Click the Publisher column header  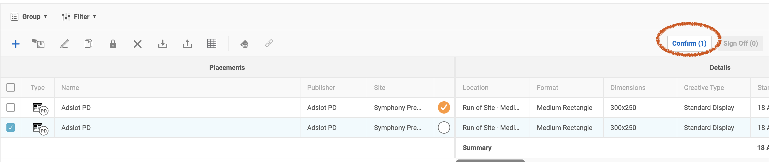(x=321, y=87)
